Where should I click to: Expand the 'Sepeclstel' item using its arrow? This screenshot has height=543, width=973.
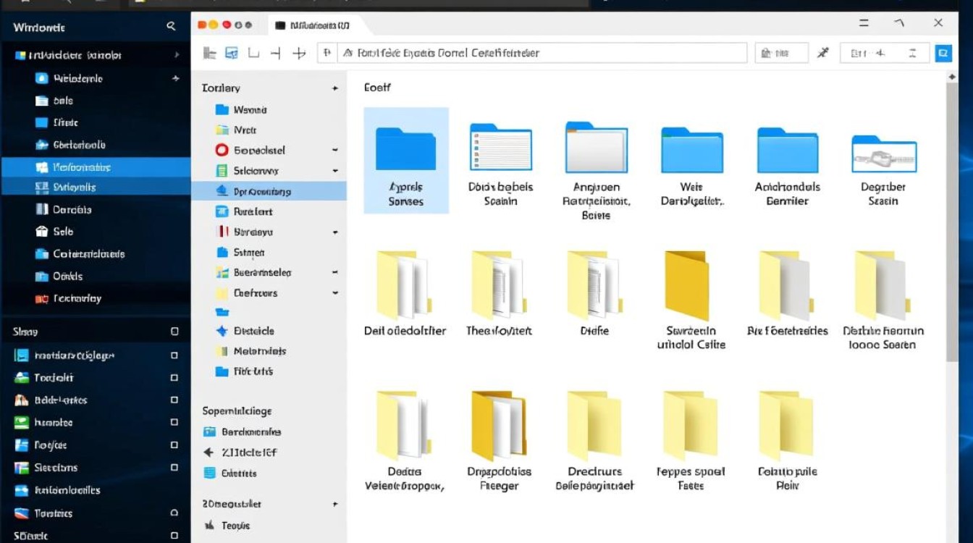[334, 151]
